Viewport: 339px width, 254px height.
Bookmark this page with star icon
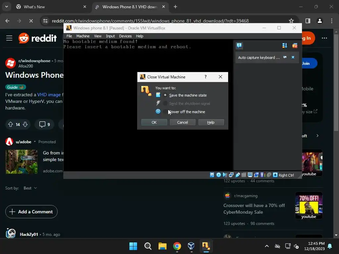291,21
